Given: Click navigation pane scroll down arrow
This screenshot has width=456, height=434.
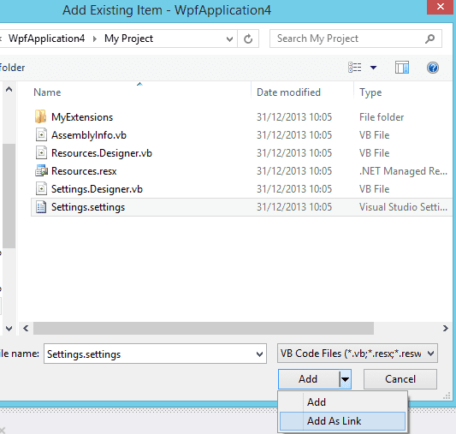Looking at the screenshot, I should [x=9, y=329].
